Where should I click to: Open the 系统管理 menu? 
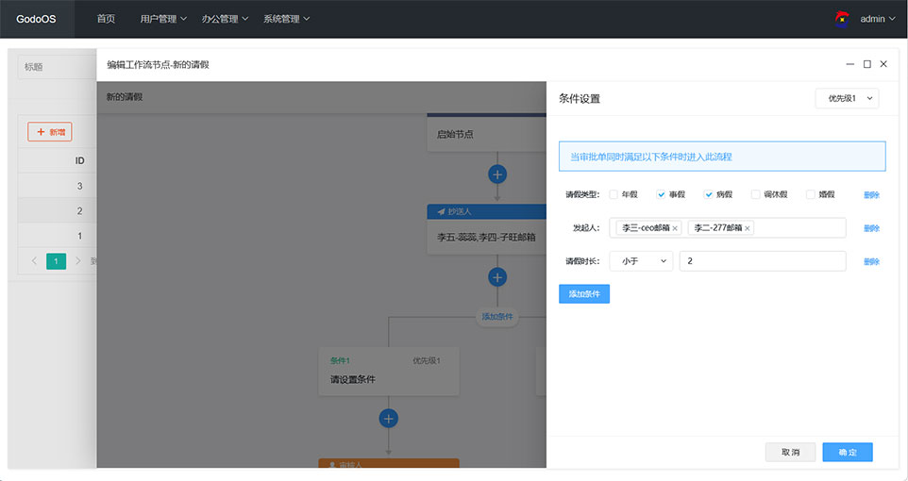[286, 19]
